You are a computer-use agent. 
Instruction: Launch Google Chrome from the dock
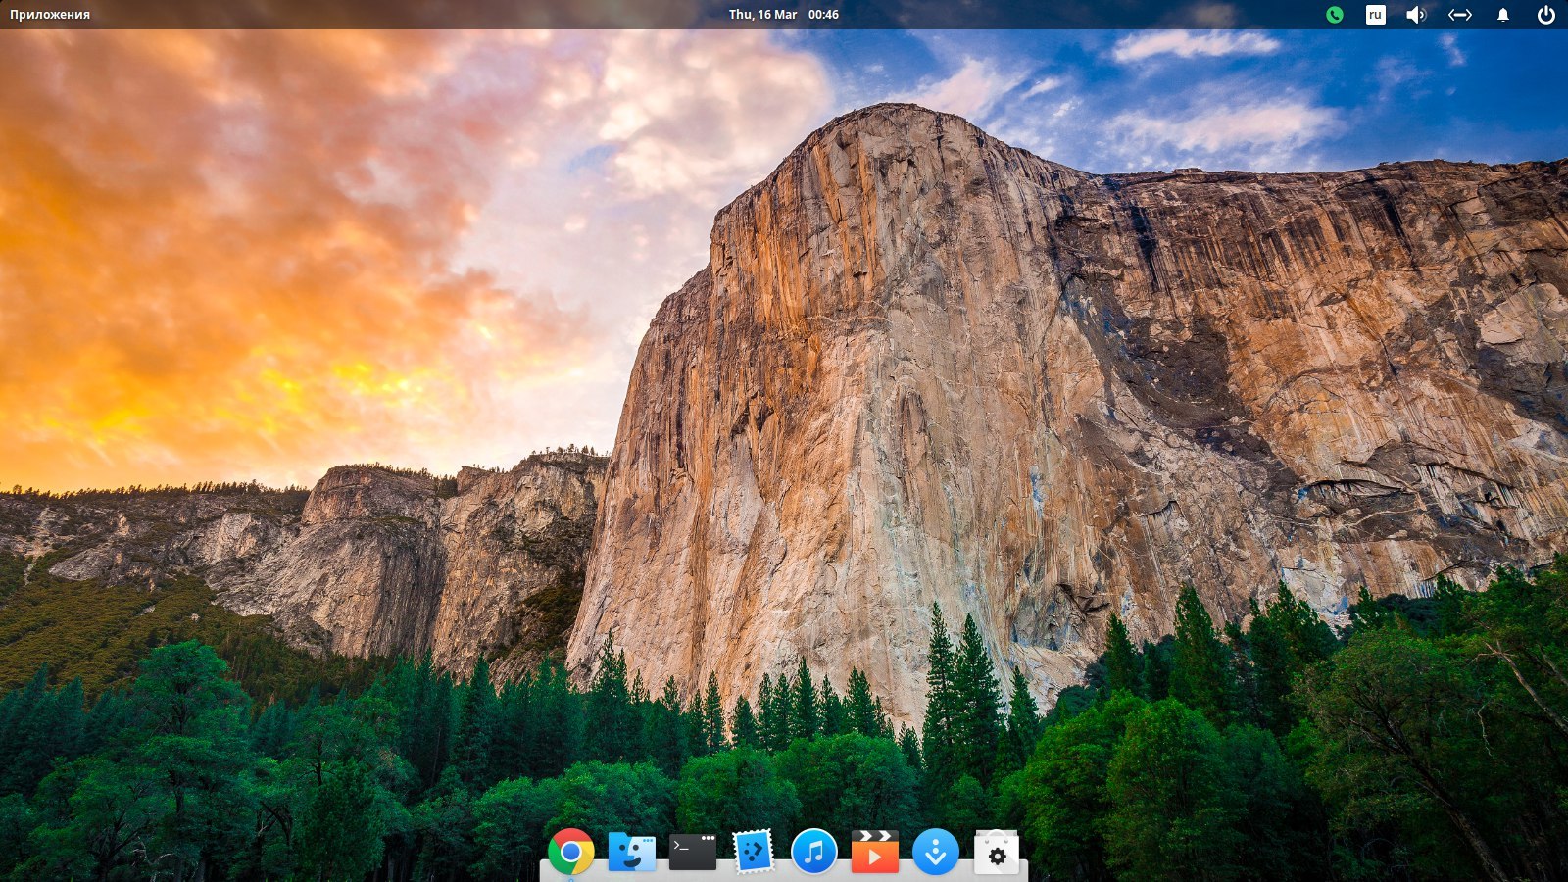(570, 851)
